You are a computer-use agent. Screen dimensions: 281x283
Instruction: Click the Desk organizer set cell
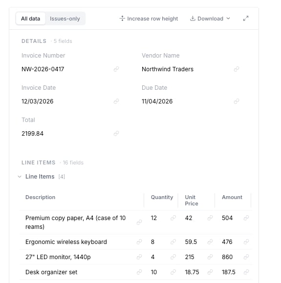pyautogui.click(x=51, y=272)
